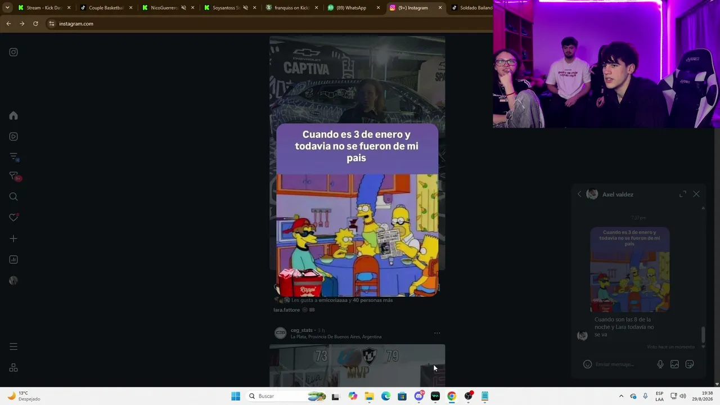
Task: Switch to (89) WhatsApp tab
Action: [x=353, y=8]
